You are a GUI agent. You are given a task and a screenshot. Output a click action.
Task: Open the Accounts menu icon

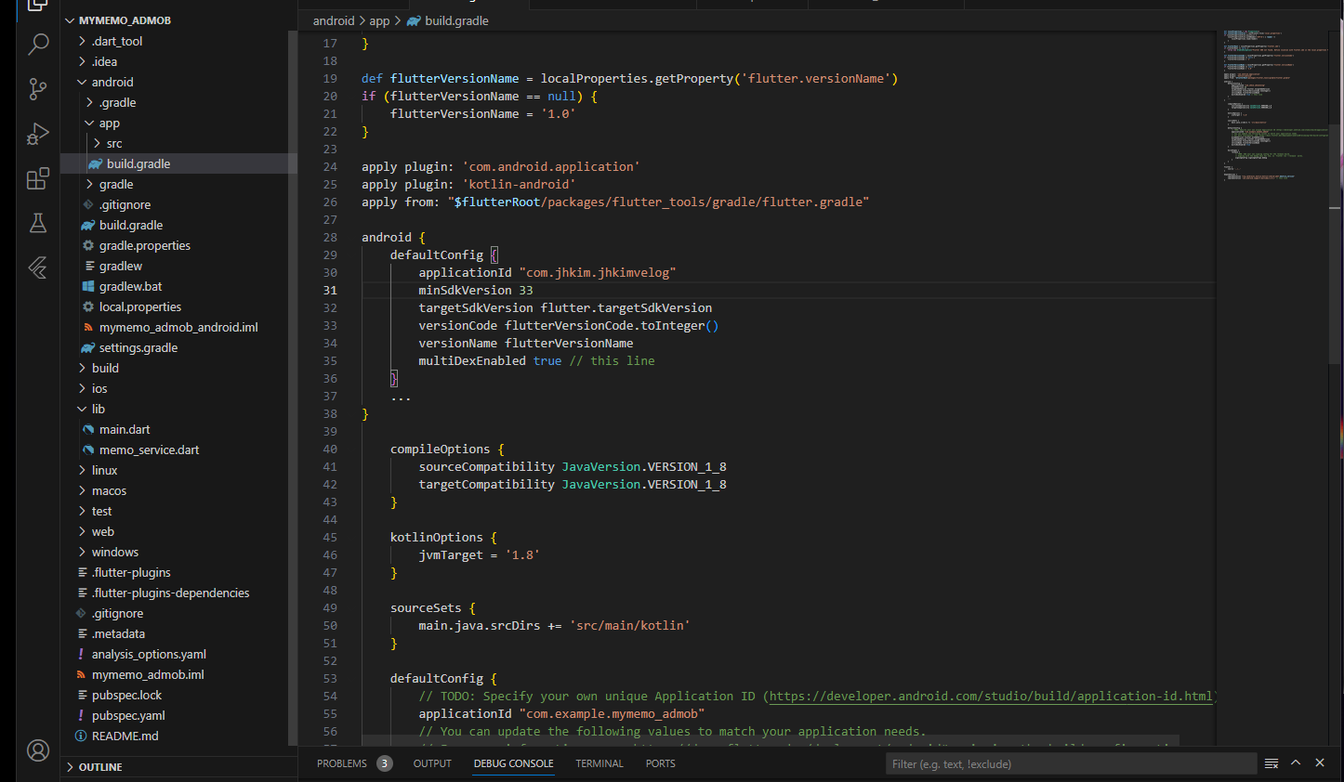pyautogui.click(x=38, y=750)
